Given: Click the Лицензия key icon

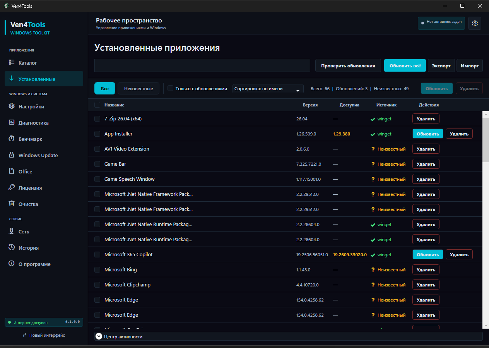Looking at the screenshot, I should pos(12,188).
